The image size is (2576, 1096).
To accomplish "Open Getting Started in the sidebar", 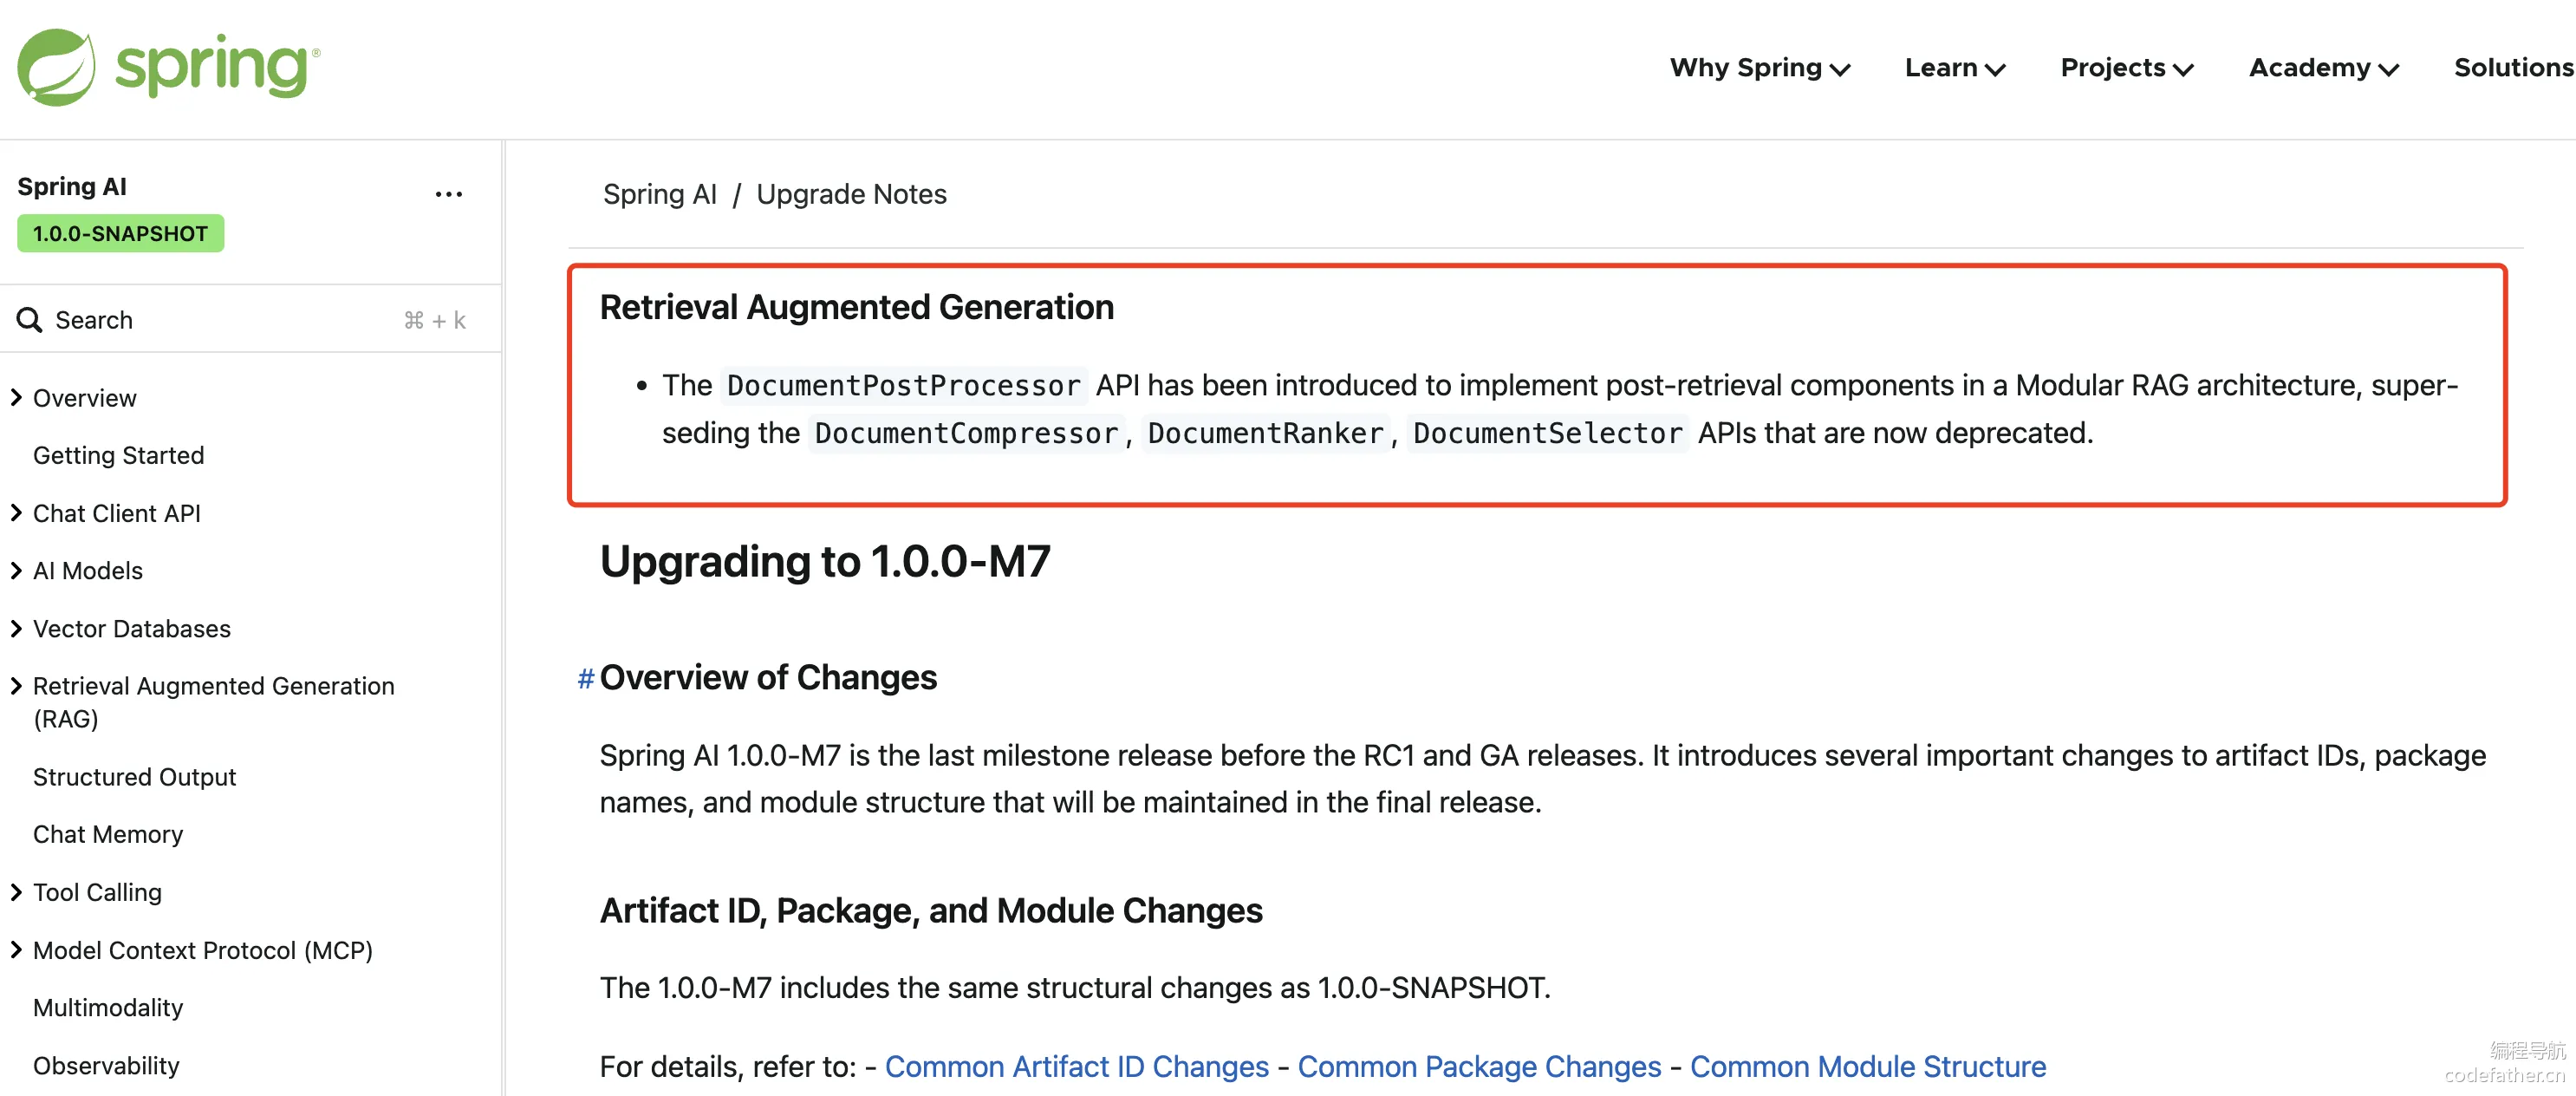I will pyautogui.click(x=118, y=456).
